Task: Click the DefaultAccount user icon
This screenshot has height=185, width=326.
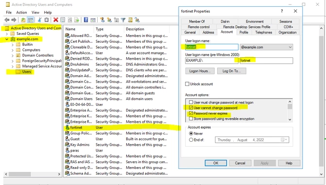Action: point(68,53)
